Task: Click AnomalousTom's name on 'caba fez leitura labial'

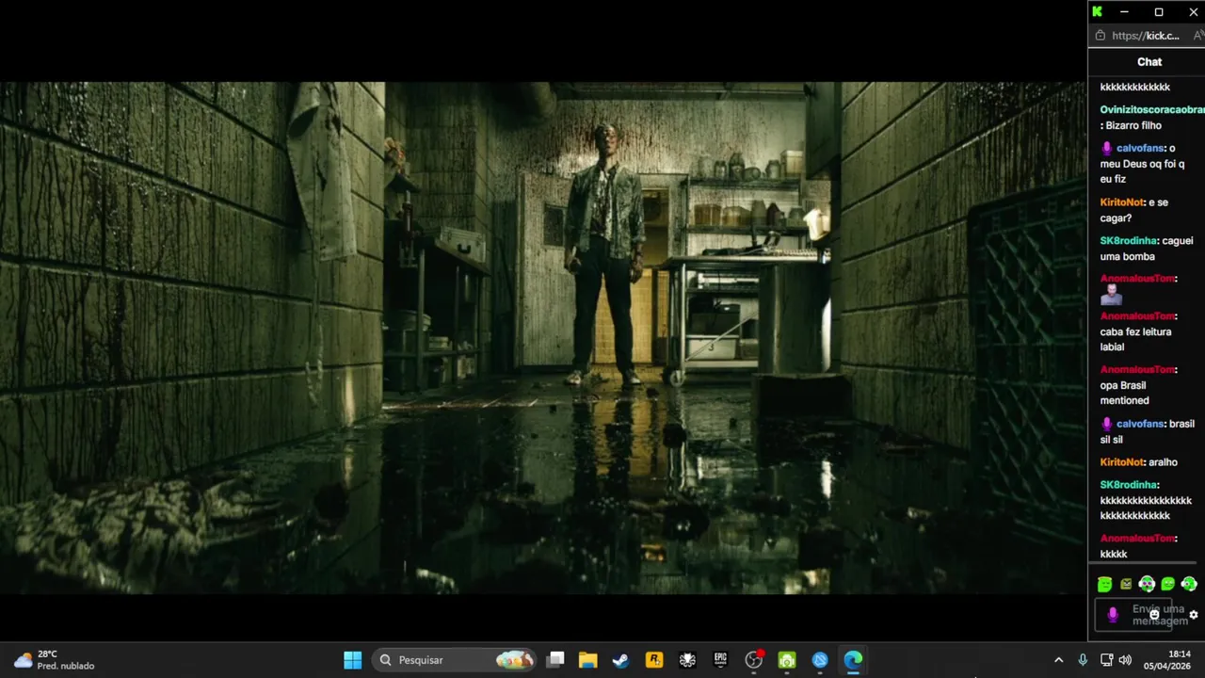Action: 1137,316
